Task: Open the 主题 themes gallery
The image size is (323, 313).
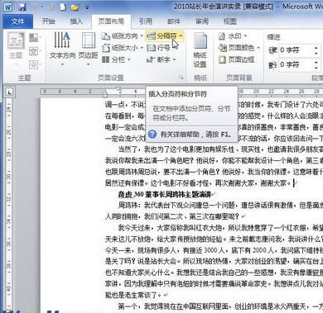Action: (x=16, y=49)
